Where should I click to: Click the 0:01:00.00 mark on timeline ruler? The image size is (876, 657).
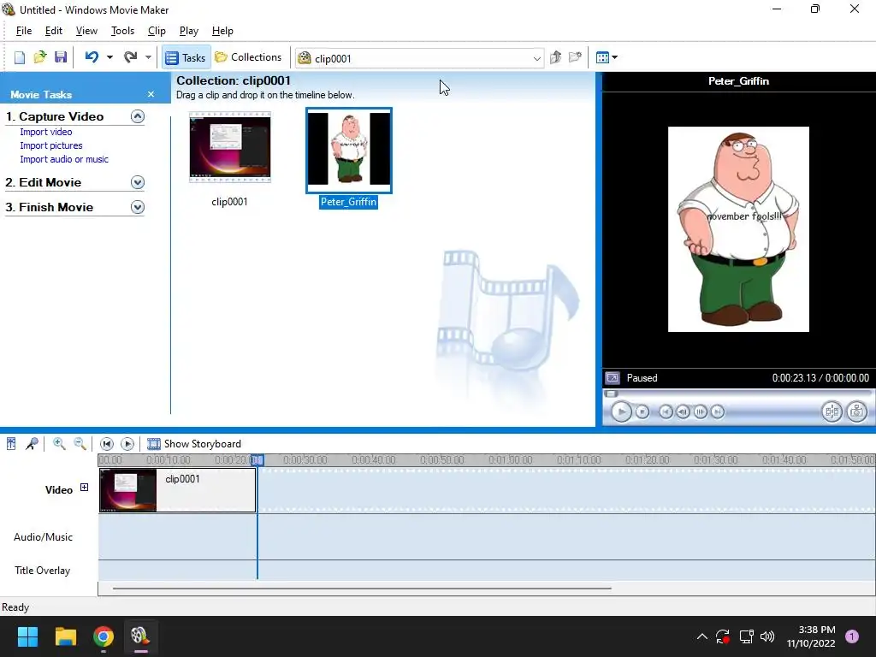pos(510,459)
